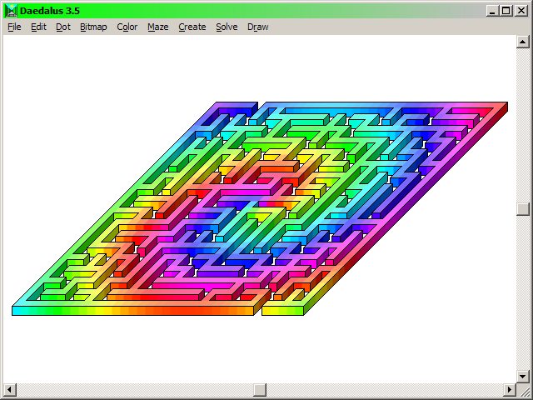Close the Daedalus 3.5 window

point(521,10)
